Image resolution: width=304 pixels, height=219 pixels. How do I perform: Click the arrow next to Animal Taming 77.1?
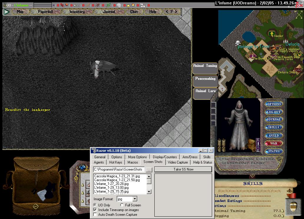(283, 211)
